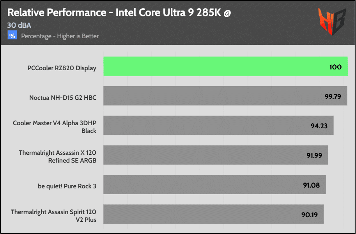The height and width of the screenshot is (234, 356).
Task: Click the 100 value on the green bar
Action: click(x=335, y=67)
